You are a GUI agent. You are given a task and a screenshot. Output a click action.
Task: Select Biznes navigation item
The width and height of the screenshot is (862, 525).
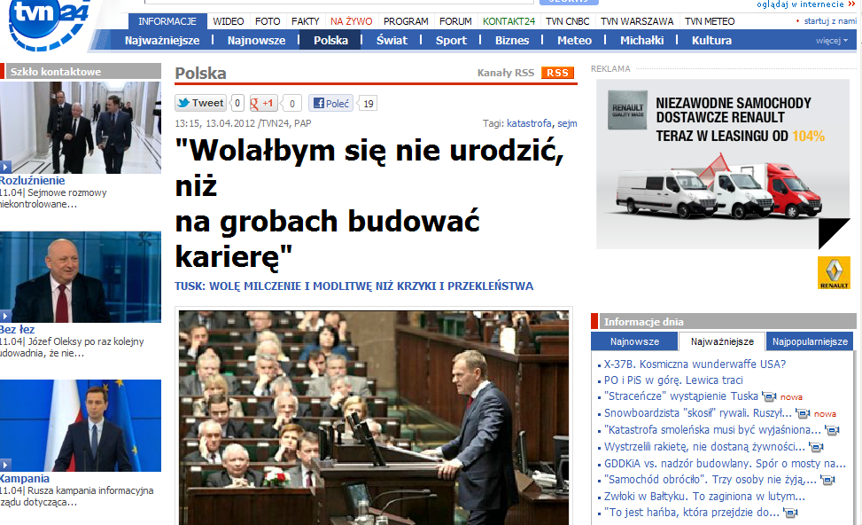[x=512, y=40]
